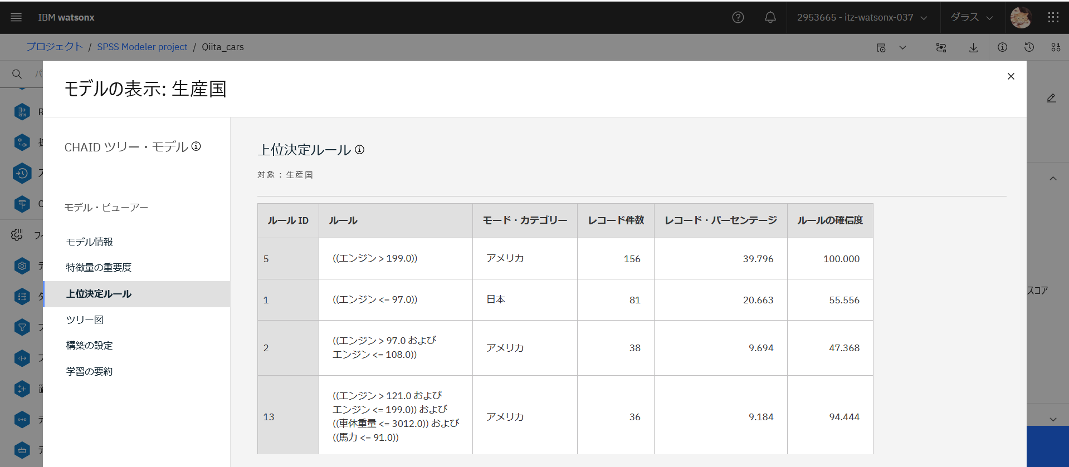Collapse the right panel chevron up
The image size is (1069, 467).
pos(1053,179)
